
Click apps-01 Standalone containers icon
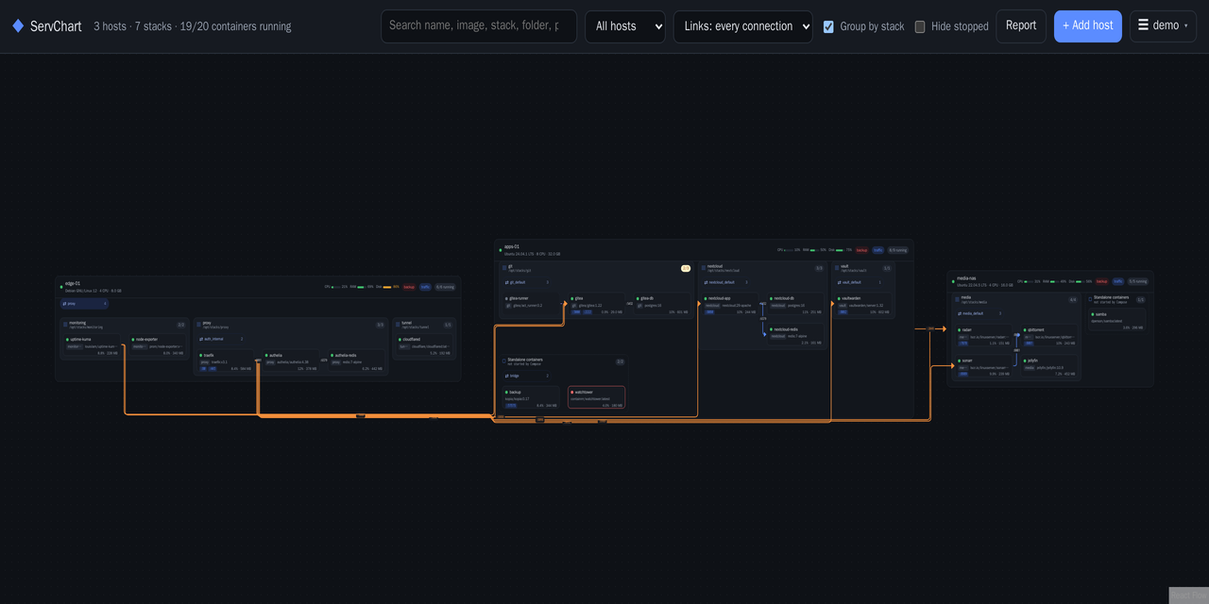(x=504, y=361)
